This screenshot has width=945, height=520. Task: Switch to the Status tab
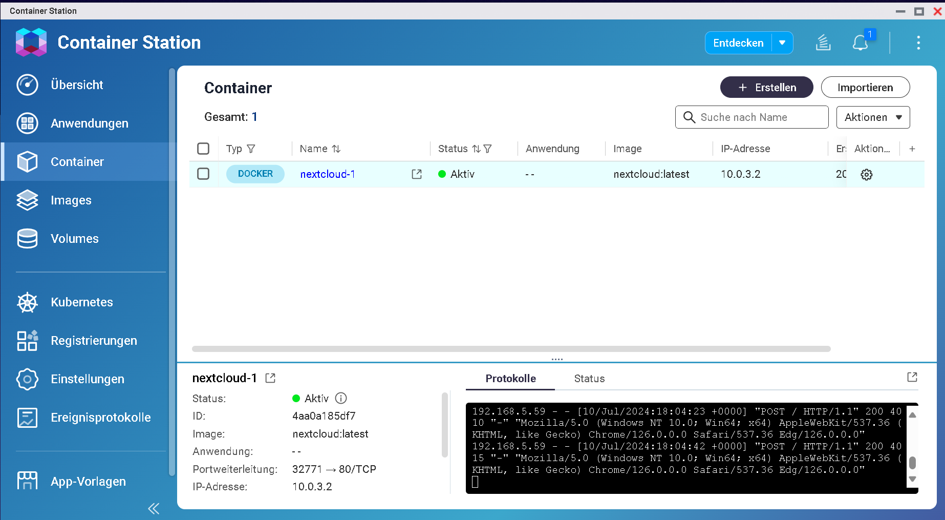[x=589, y=379]
